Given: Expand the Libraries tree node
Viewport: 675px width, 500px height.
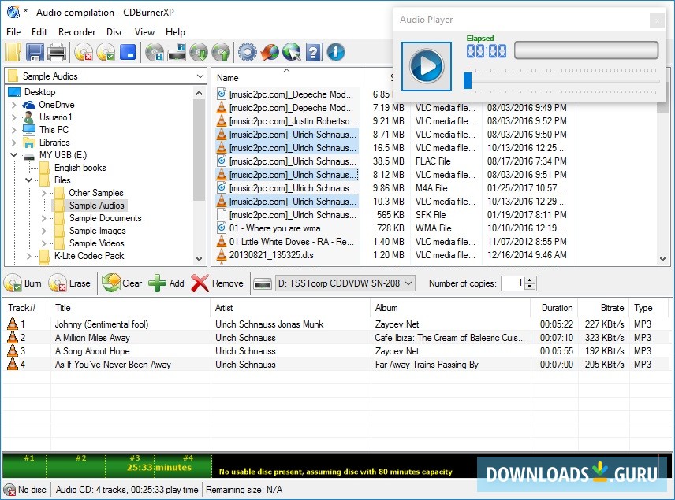Looking at the screenshot, I should pyautogui.click(x=13, y=143).
